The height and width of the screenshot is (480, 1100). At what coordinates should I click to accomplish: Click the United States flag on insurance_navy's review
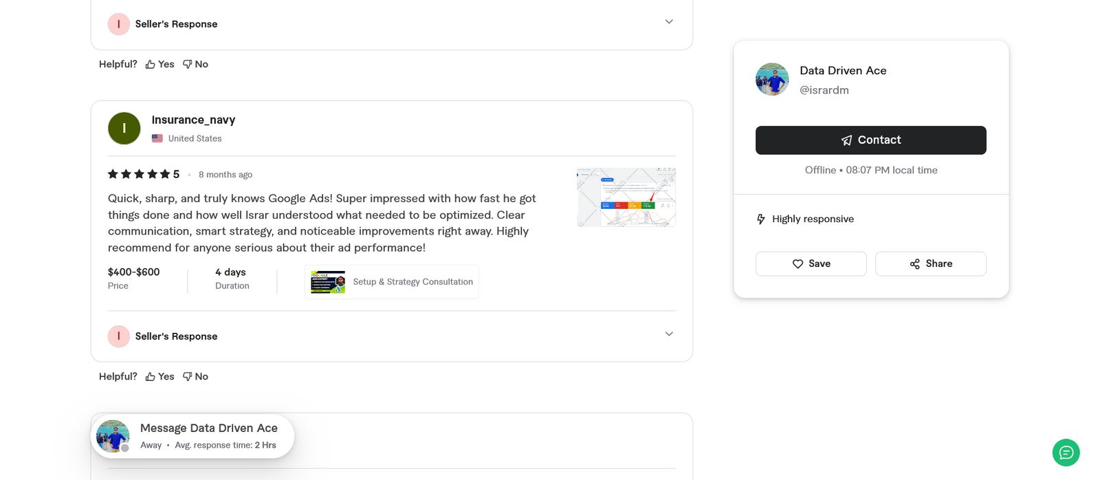(156, 138)
